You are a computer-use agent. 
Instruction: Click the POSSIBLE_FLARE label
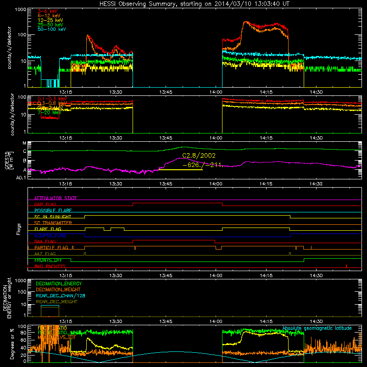click(53, 211)
